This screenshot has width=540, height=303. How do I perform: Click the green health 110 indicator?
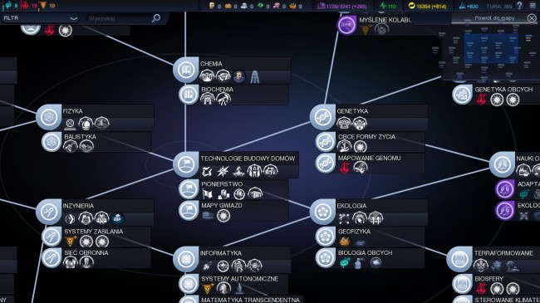(x=388, y=6)
